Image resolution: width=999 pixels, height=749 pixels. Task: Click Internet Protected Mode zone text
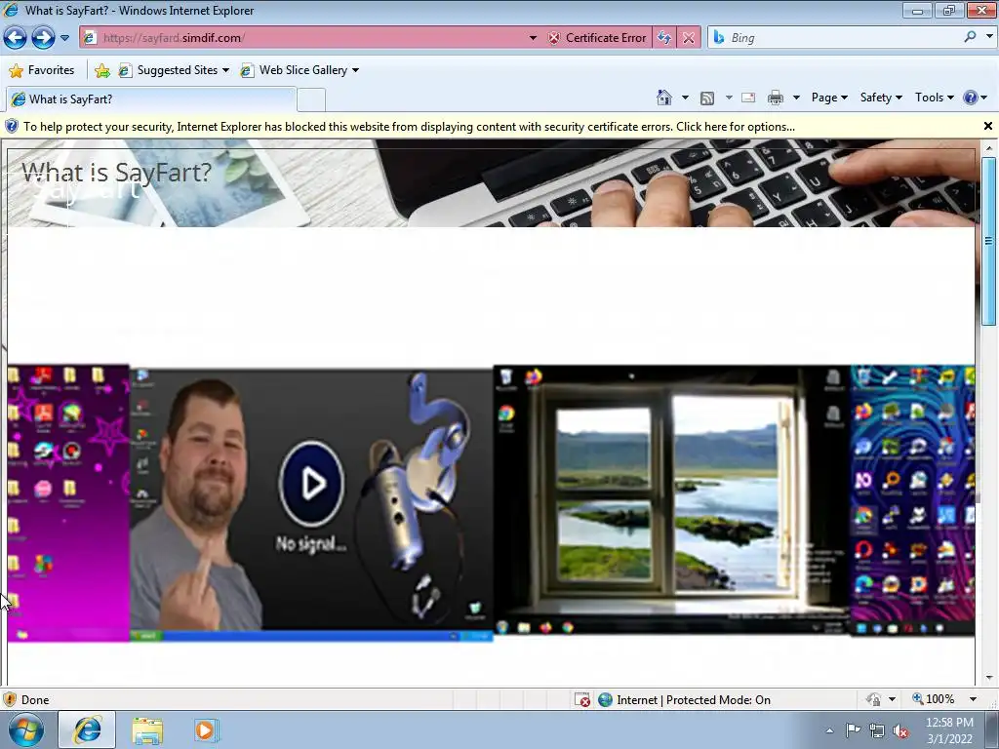(x=694, y=700)
